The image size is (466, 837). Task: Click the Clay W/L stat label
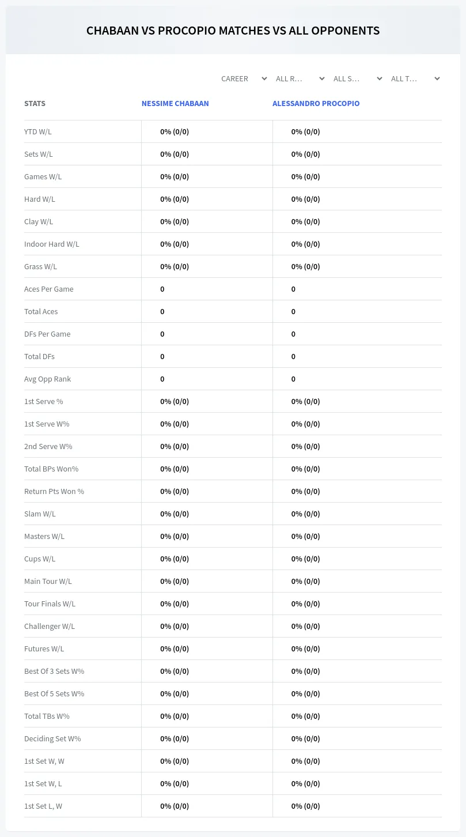point(39,221)
